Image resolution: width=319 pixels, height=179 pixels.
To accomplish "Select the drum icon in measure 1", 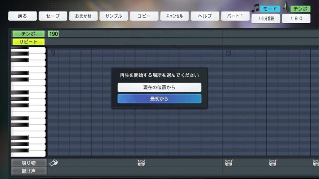I will coord(141,163).
